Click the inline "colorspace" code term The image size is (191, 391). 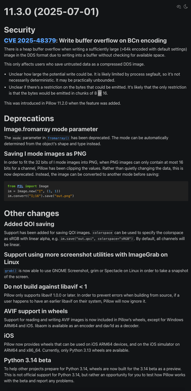click(103, 233)
